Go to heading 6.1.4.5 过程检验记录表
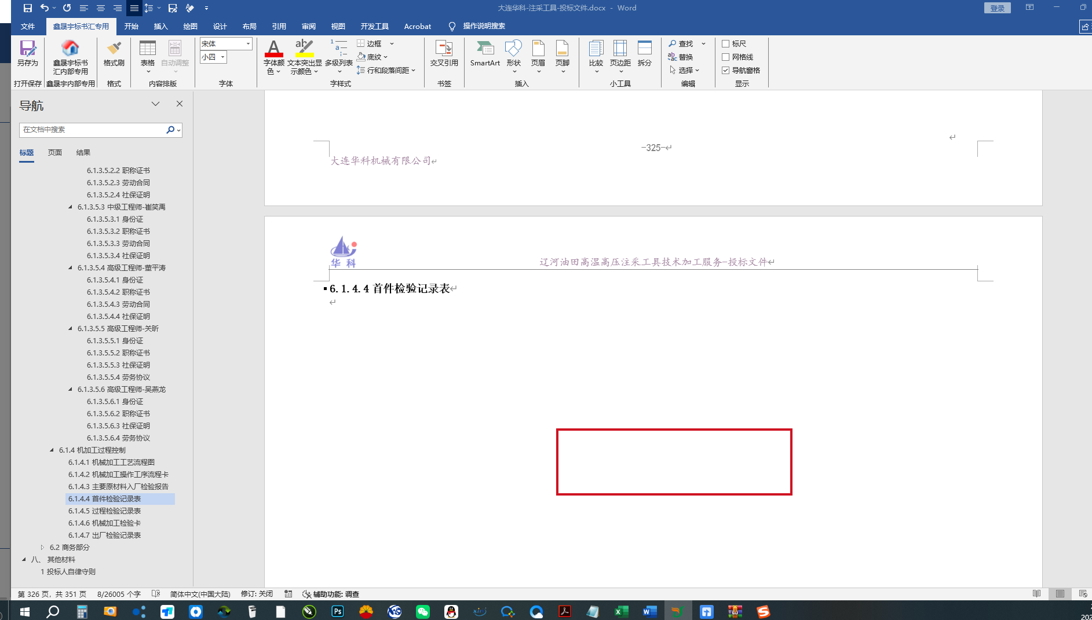This screenshot has height=620, width=1092. (x=105, y=511)
